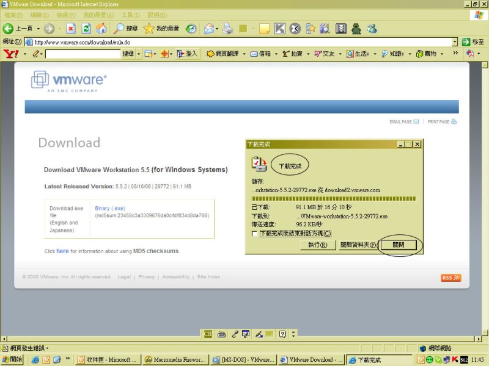Click 執行(R) button in download dialog
Image resolution: width=489 pixels, height=366 pixels.
317,245
